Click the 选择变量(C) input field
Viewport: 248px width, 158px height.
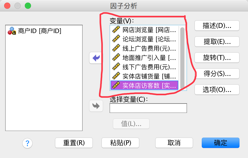pos(148,108)
